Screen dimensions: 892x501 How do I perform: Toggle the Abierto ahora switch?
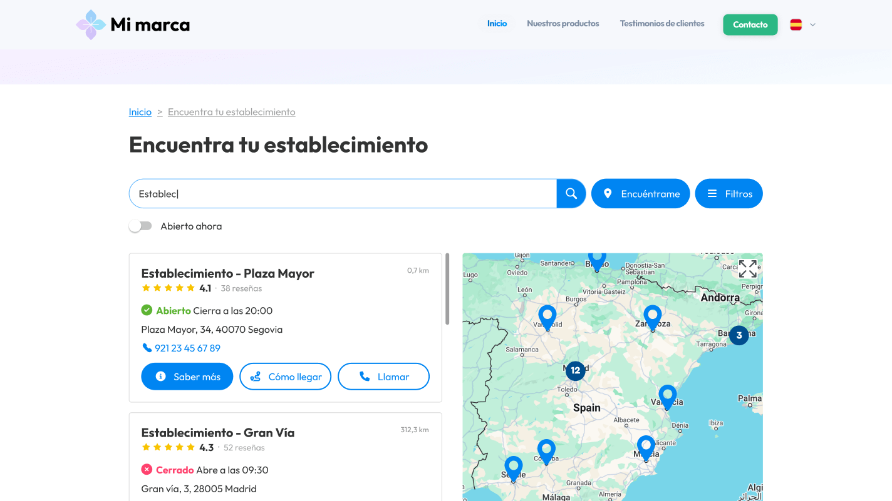point(140,226)
